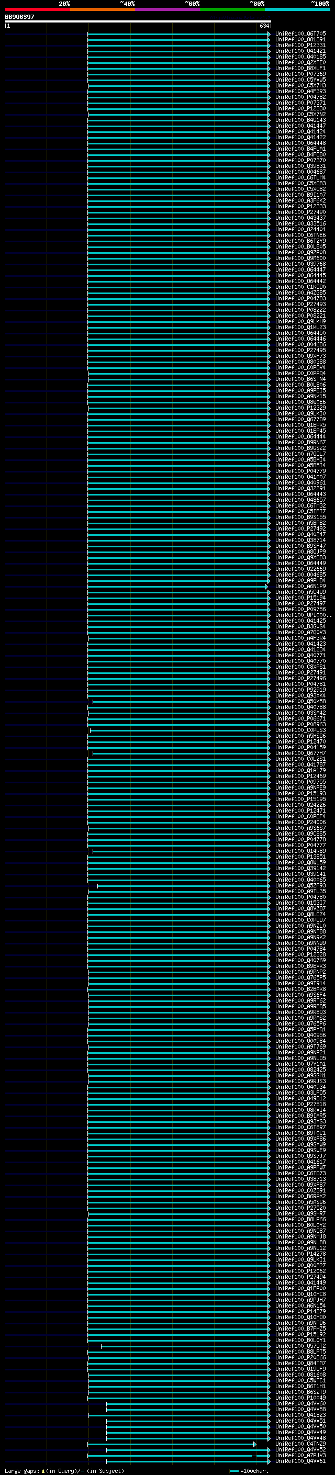This screenshot has width=335, height=1475.
Task: Select label UniRef100_A5HSG6
Action: click(x=300, y=736)
